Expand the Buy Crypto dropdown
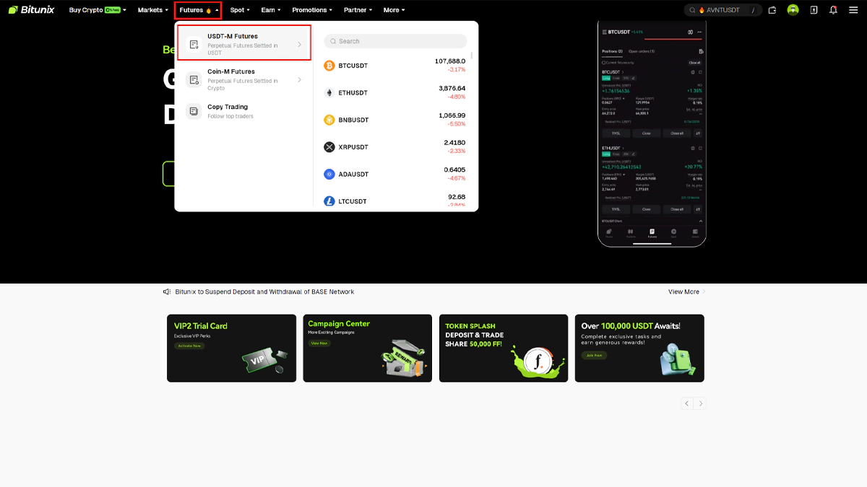The height and width of the screenshot is (487, 867). point(97,10)
